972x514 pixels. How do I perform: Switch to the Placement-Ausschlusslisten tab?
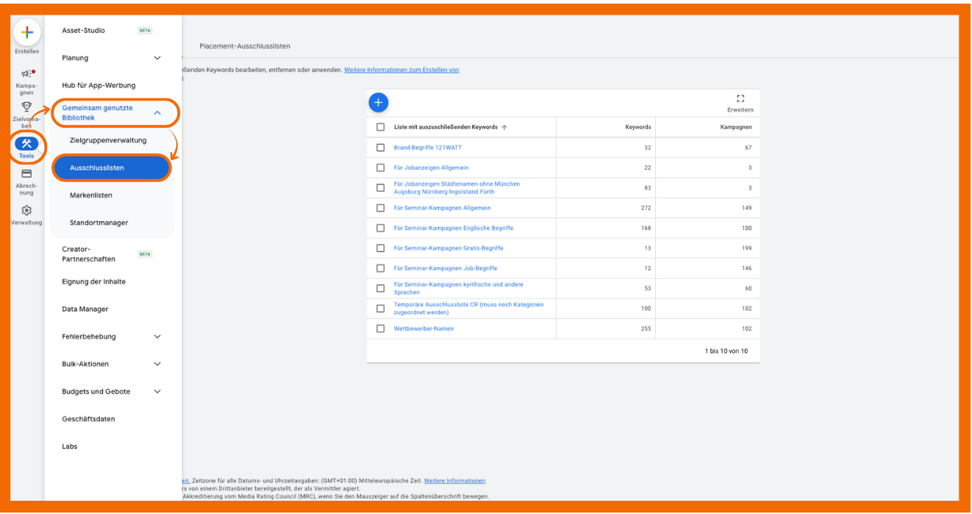(x=245, y=46)
